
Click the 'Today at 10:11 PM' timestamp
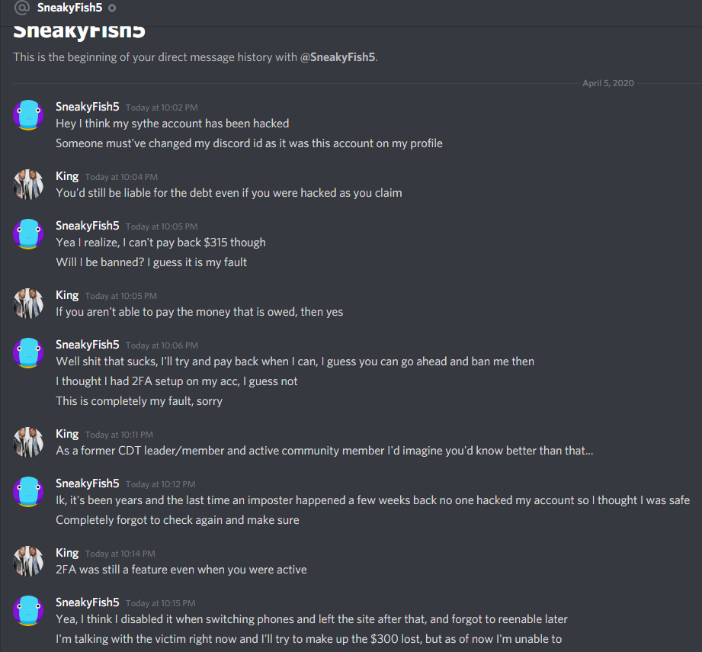(119, 435)
